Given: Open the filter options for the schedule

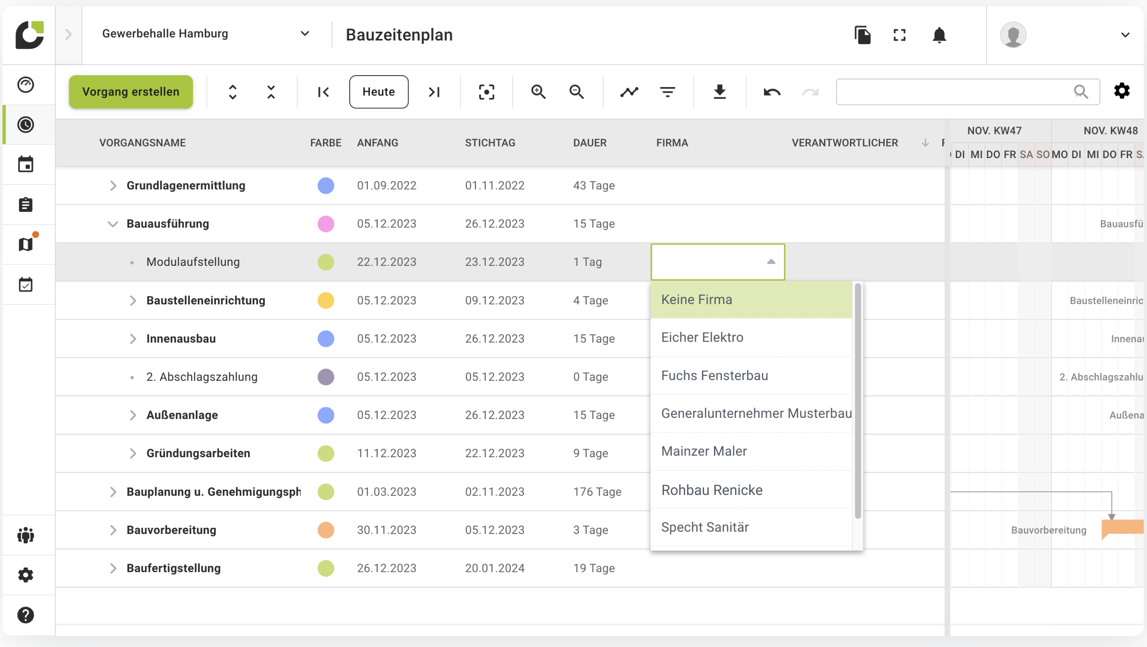Looking at the screenshot, I should [x=667, y=92].
